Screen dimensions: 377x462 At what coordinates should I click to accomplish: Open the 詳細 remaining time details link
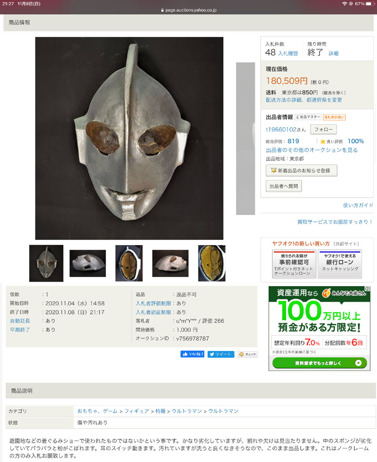(x=334, y=53)
